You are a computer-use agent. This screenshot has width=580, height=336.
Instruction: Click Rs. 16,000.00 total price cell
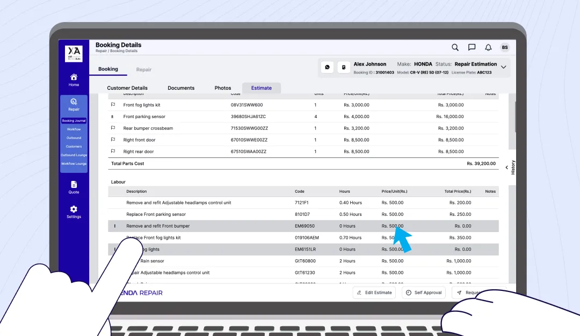450,116
